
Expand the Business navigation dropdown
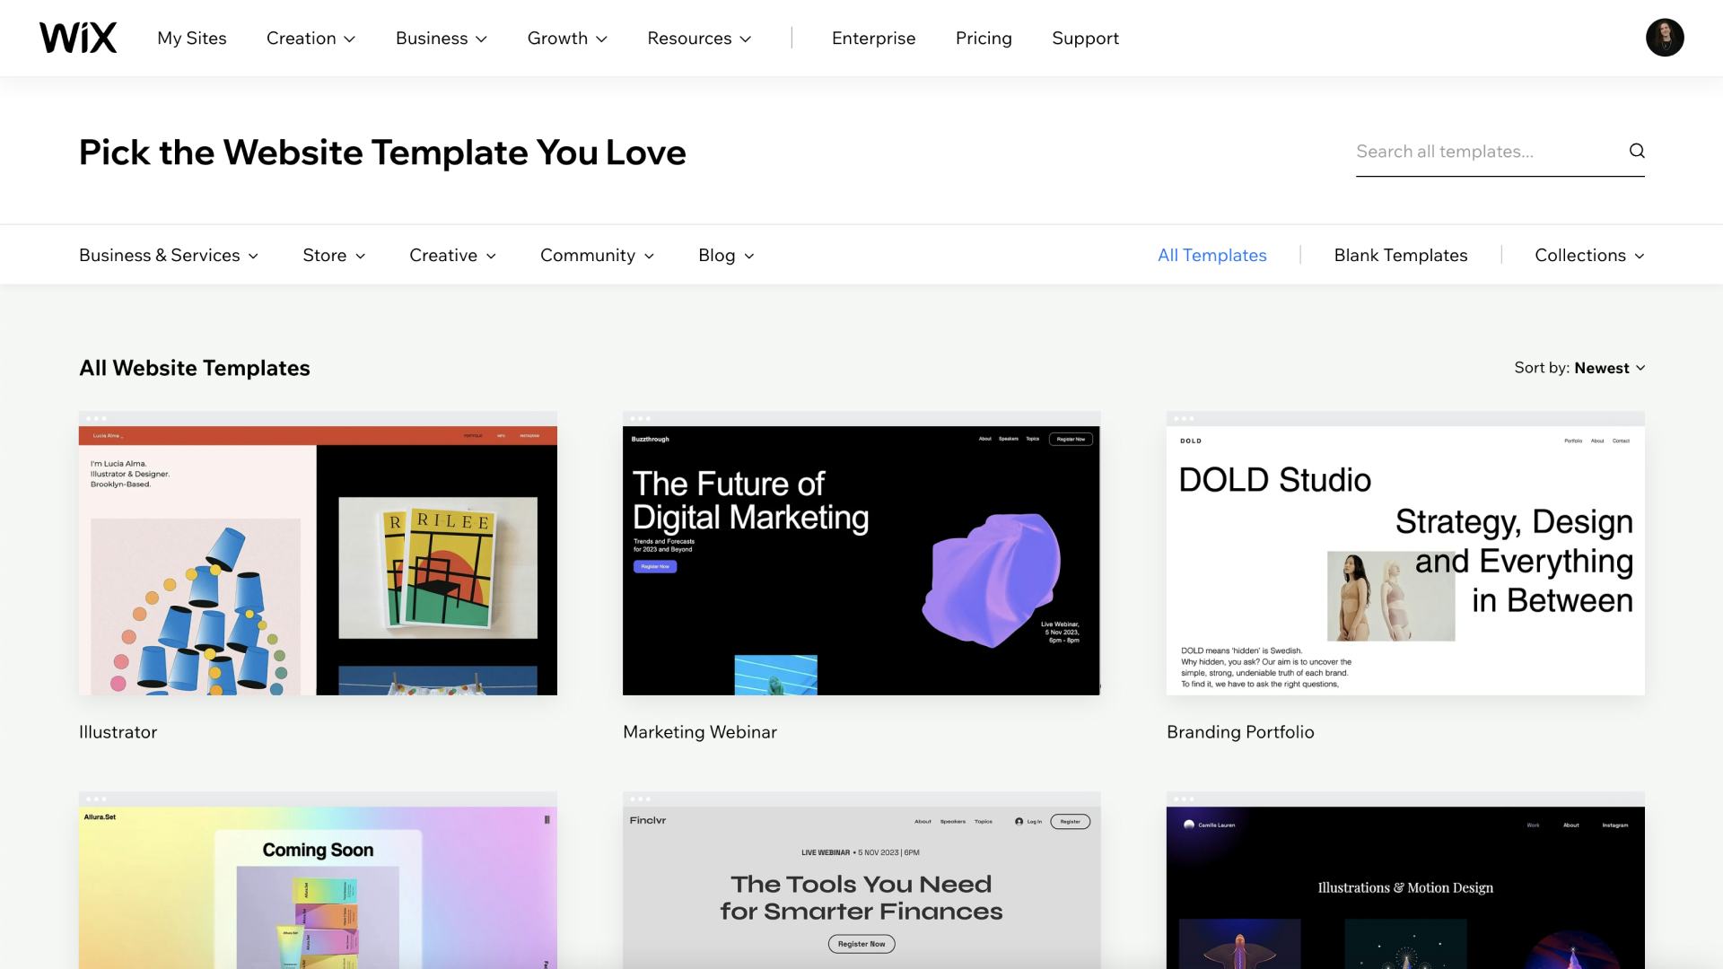tap(441, 39)
